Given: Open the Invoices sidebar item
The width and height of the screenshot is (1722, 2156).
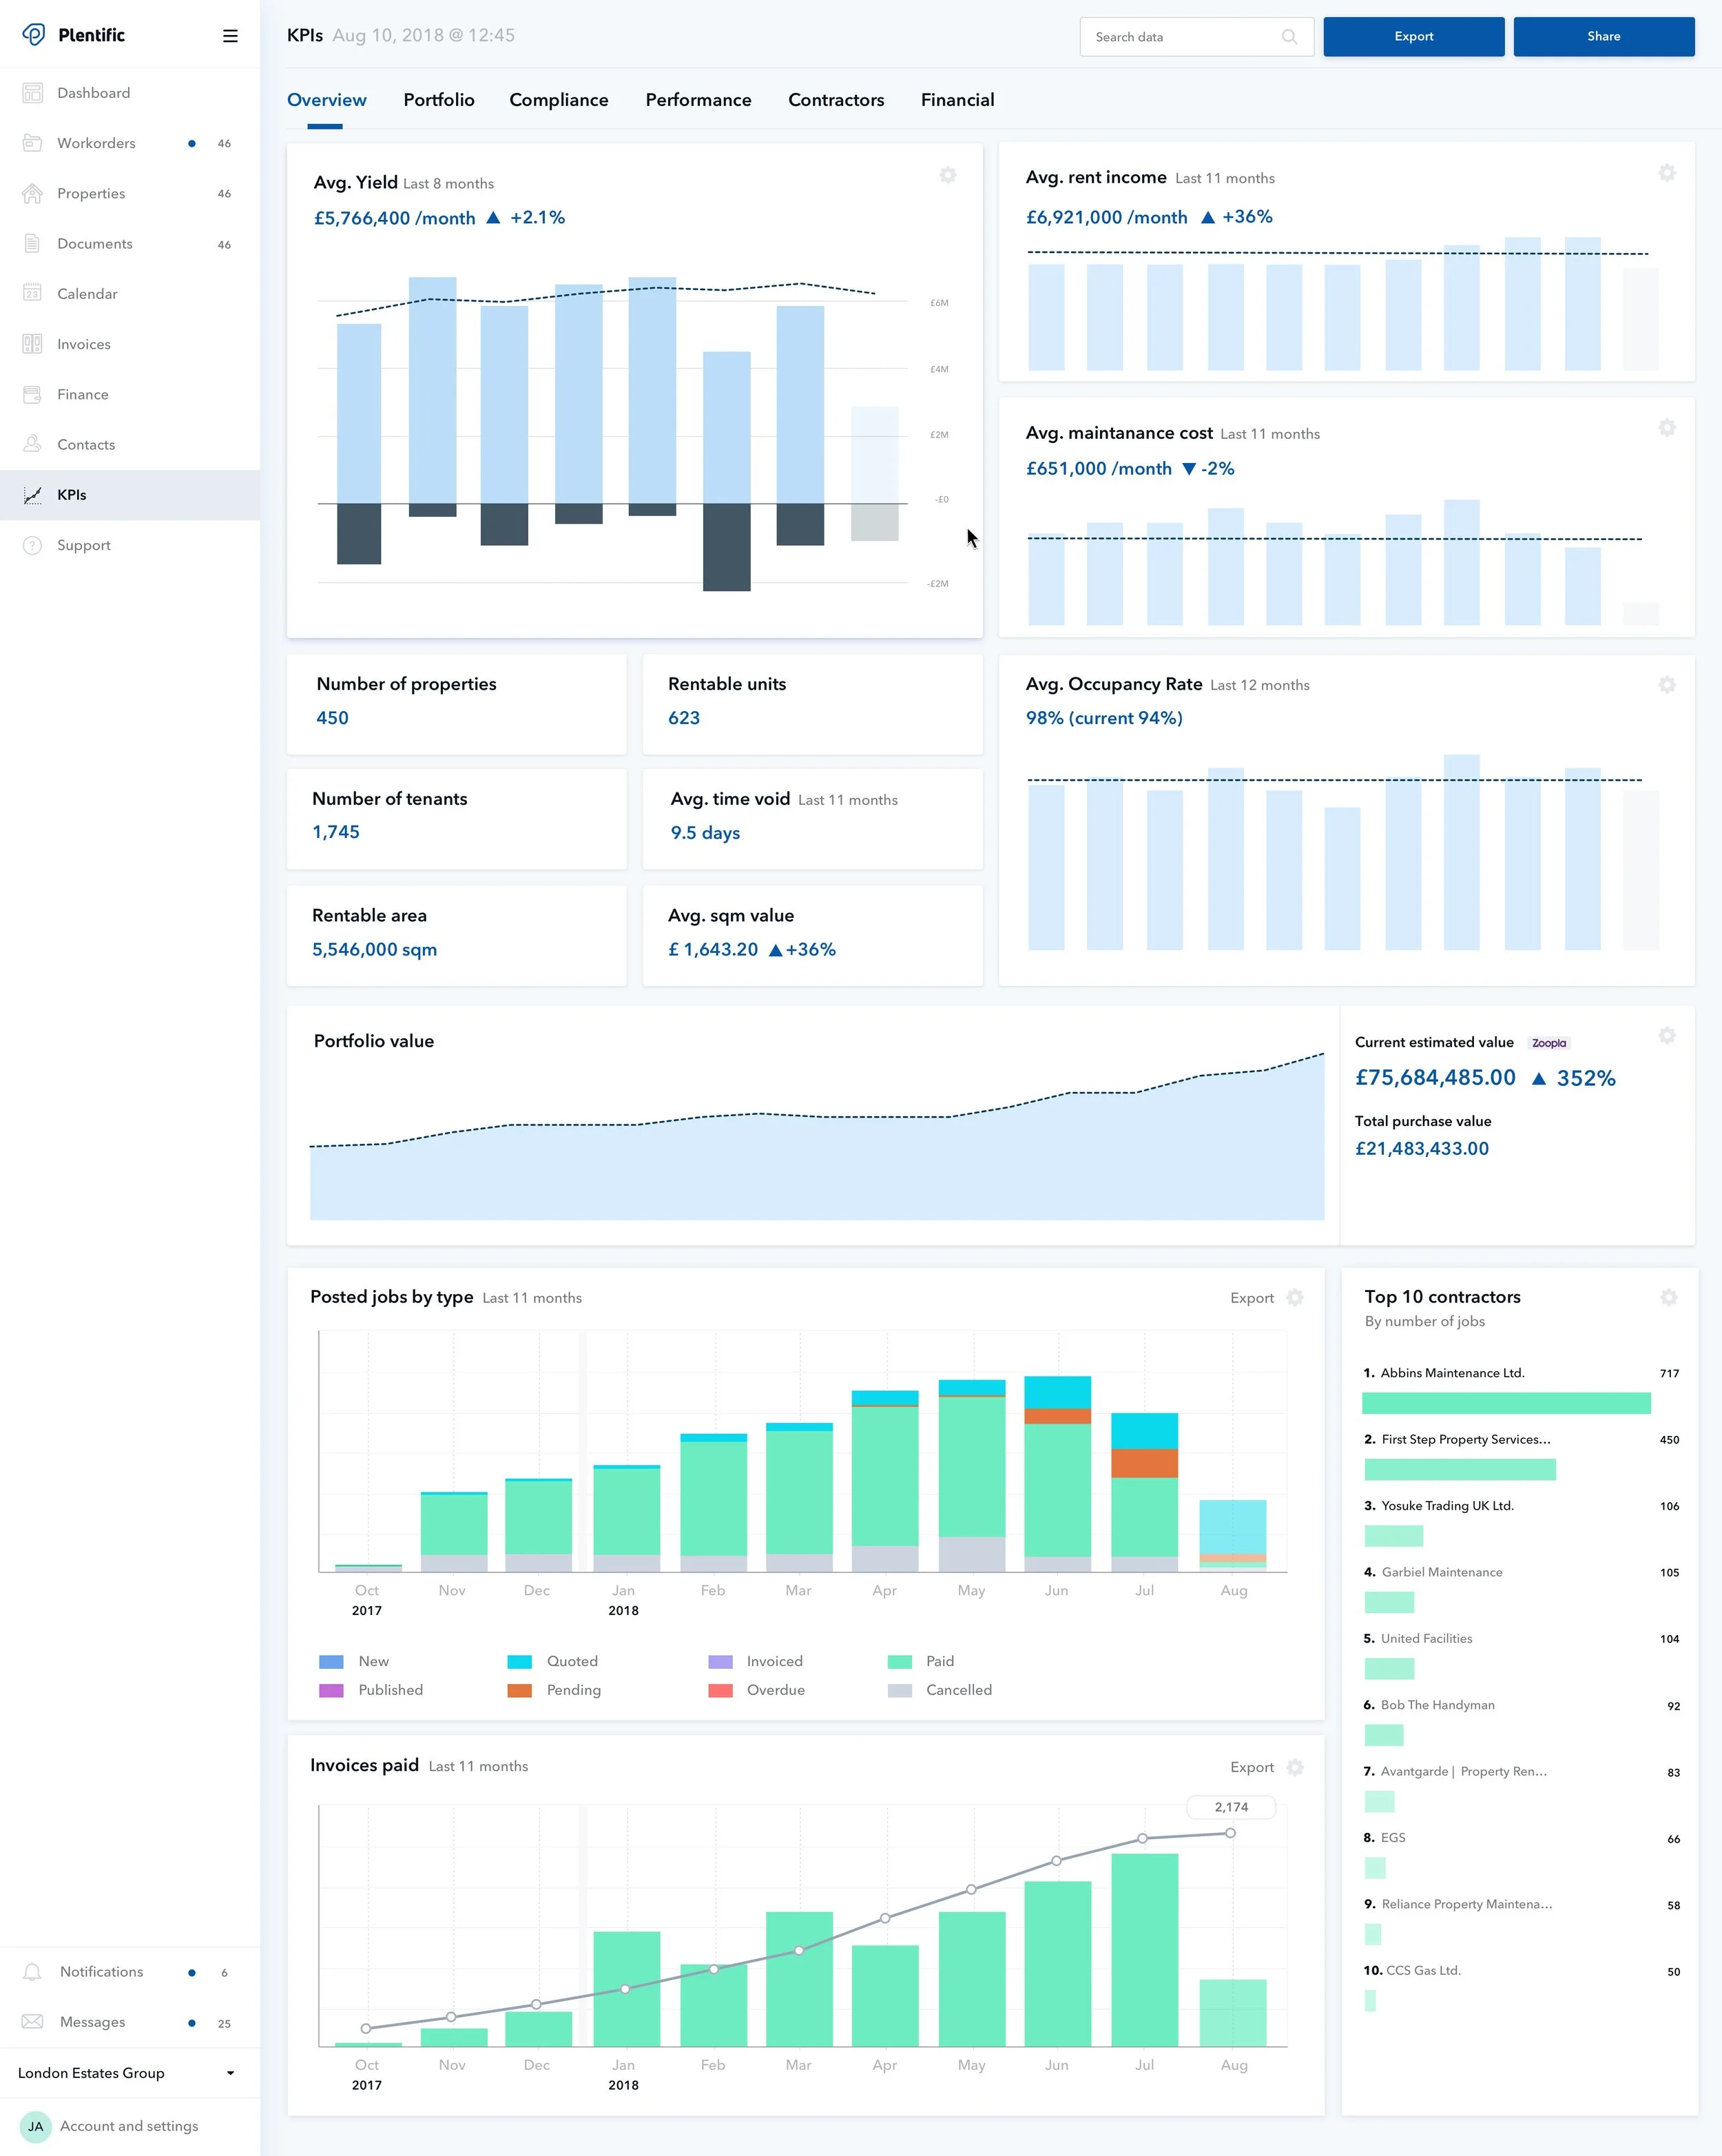Looking at the screenshot, I should point(83,344).
